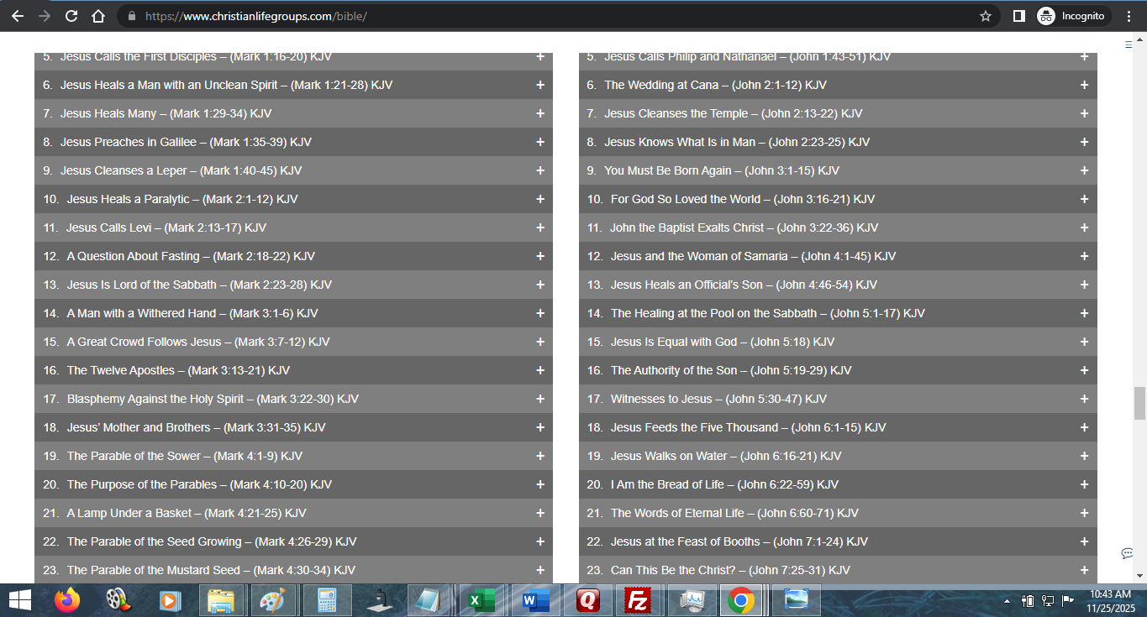Open FileZilla from the taskbar
This screenshot has height=617, width=1147.
tap(639, 600)
